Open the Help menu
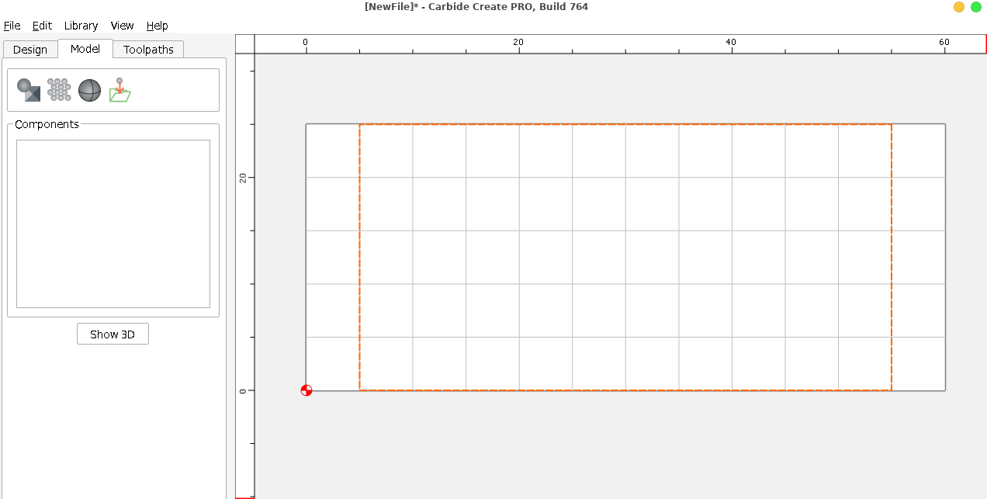This screenshot has width=987, height=499. pyautogui.click(x=157, y=26)
